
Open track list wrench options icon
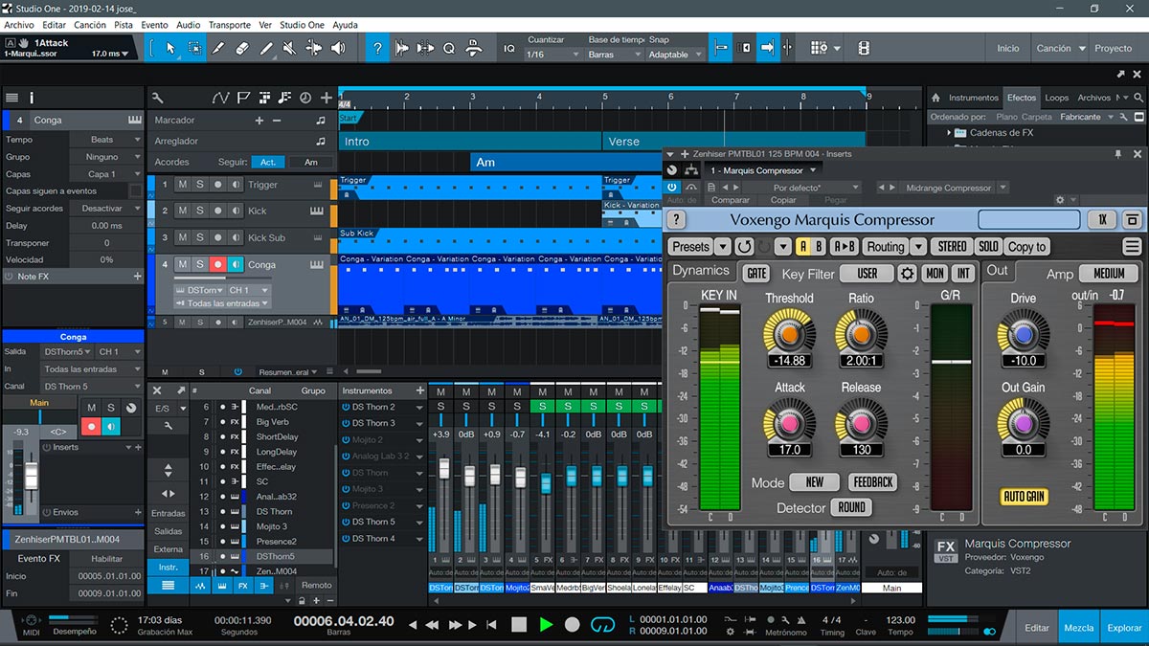157,98
